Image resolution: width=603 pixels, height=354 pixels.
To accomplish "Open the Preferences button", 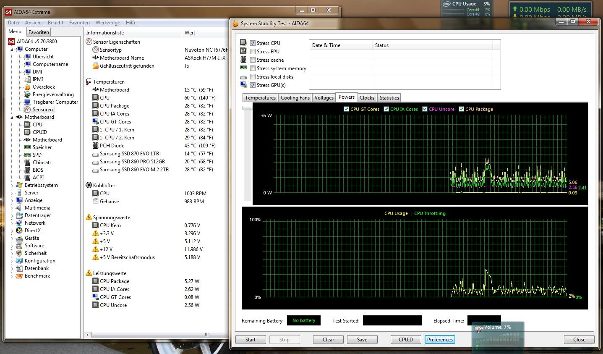I will (x=440, y=340).
